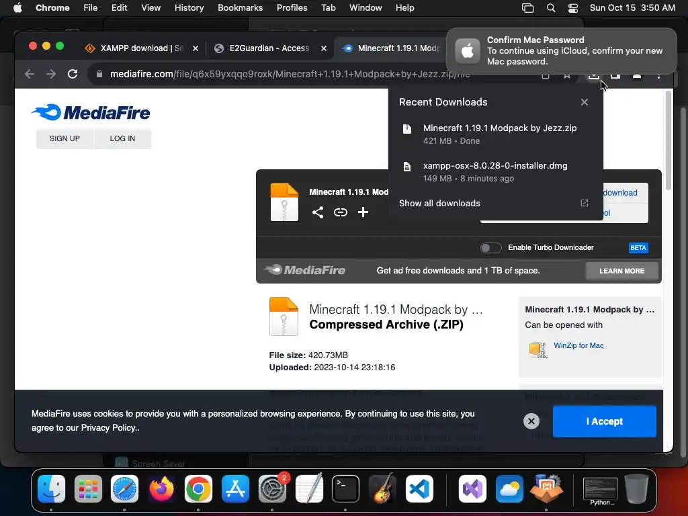Click Show all downloads
Viewport: 688px width, 516px height.
439,203
